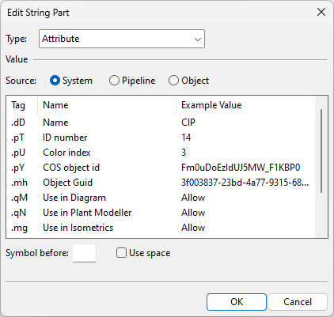Click the attribute list vertical scrollbar
Image resolution: width=334 pixels, height=317 pixels.
(321, 151)
